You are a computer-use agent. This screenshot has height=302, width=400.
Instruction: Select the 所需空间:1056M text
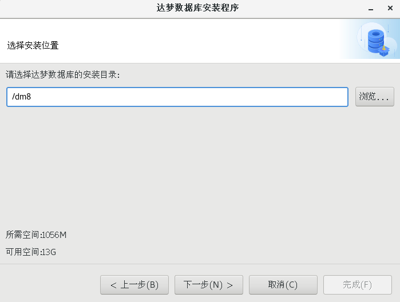click(x=36, y=235)
